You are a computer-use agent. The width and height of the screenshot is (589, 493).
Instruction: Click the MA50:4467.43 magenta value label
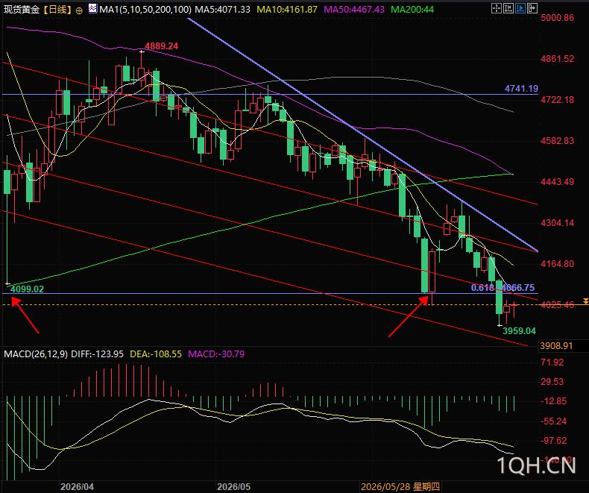354,10
